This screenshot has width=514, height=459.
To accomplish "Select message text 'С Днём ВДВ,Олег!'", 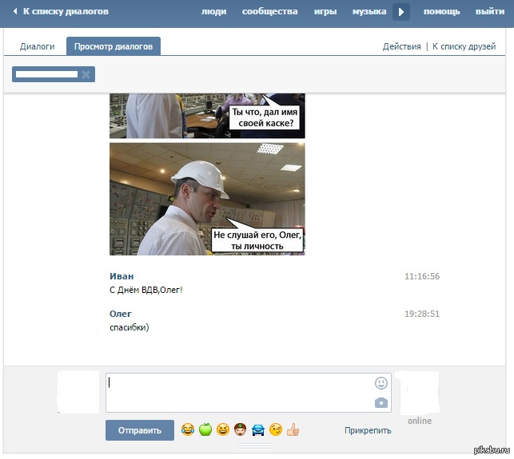I will [145, 290].
